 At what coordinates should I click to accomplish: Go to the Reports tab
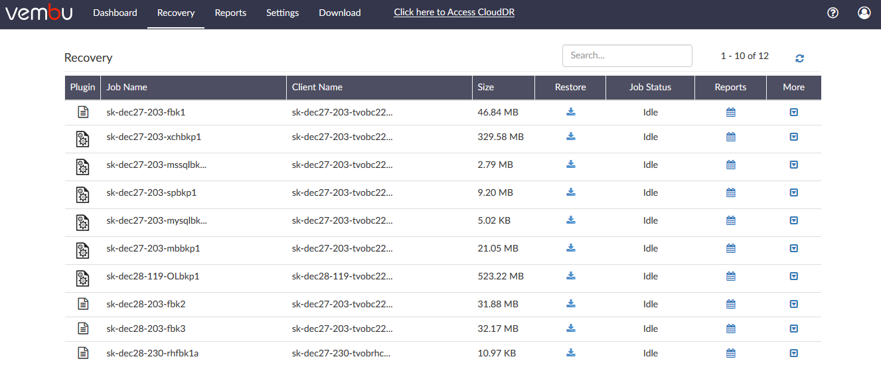pyautogui.click(x=230, y=13)
